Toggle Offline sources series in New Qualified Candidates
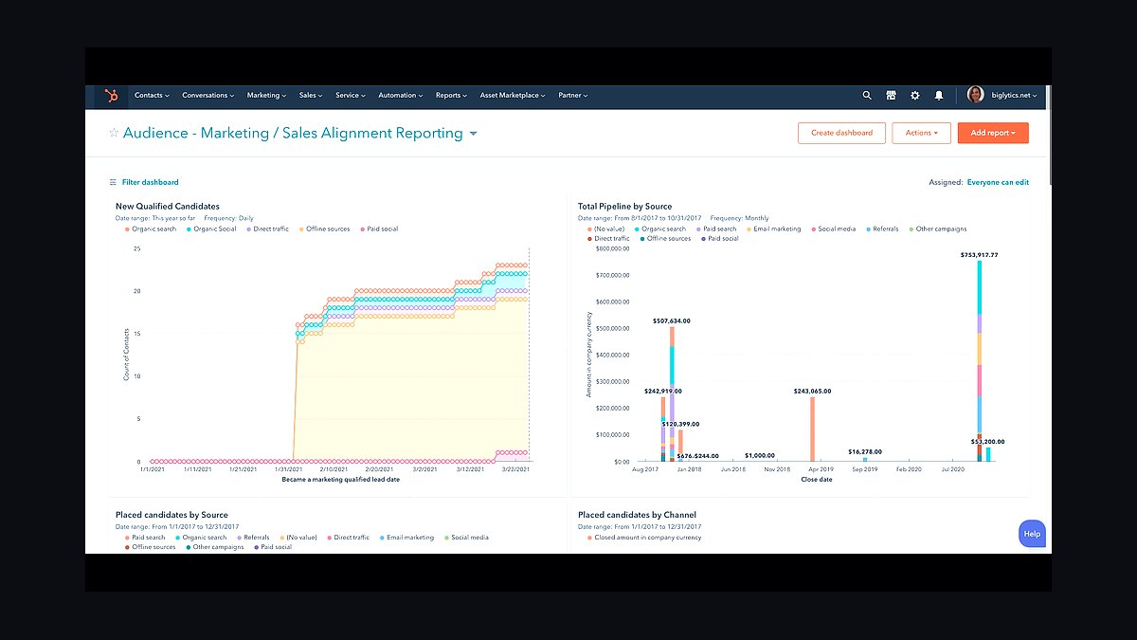 (x=325, y=229)
